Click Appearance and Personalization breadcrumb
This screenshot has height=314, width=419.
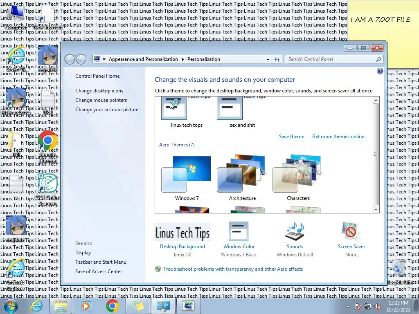143,59
